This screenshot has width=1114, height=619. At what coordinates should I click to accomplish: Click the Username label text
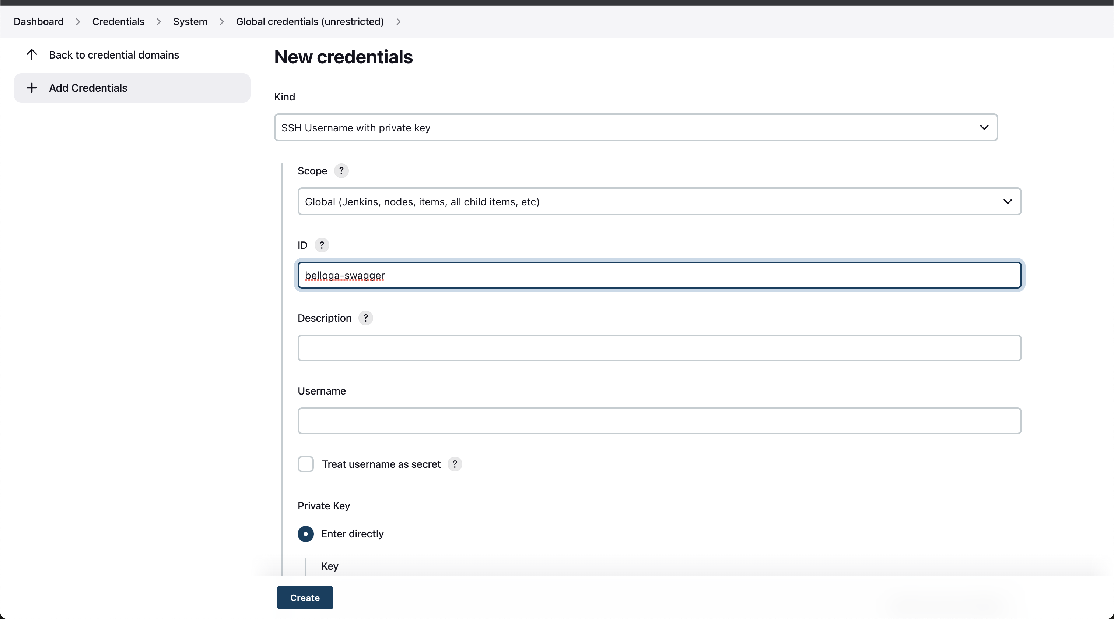coord(321,391)
